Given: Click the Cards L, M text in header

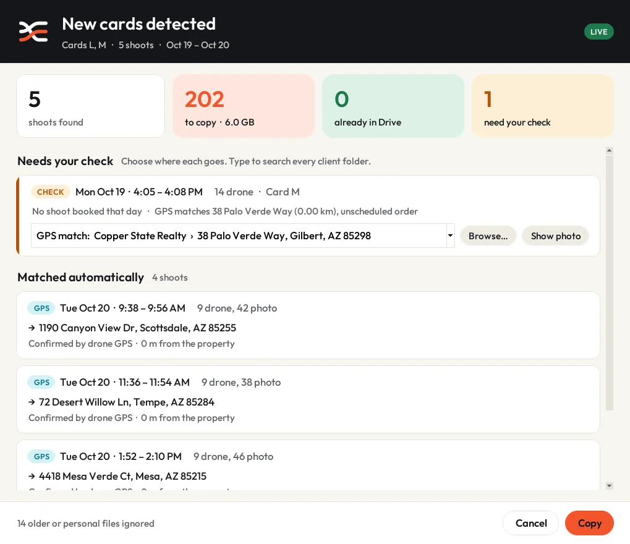Looking at the screenshot, I should tap(84, 45).
